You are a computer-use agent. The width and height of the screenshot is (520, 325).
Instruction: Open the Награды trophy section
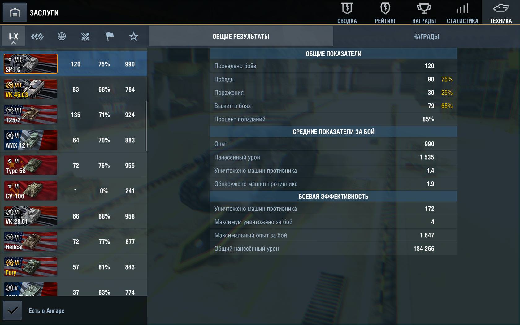coord(424,13)
